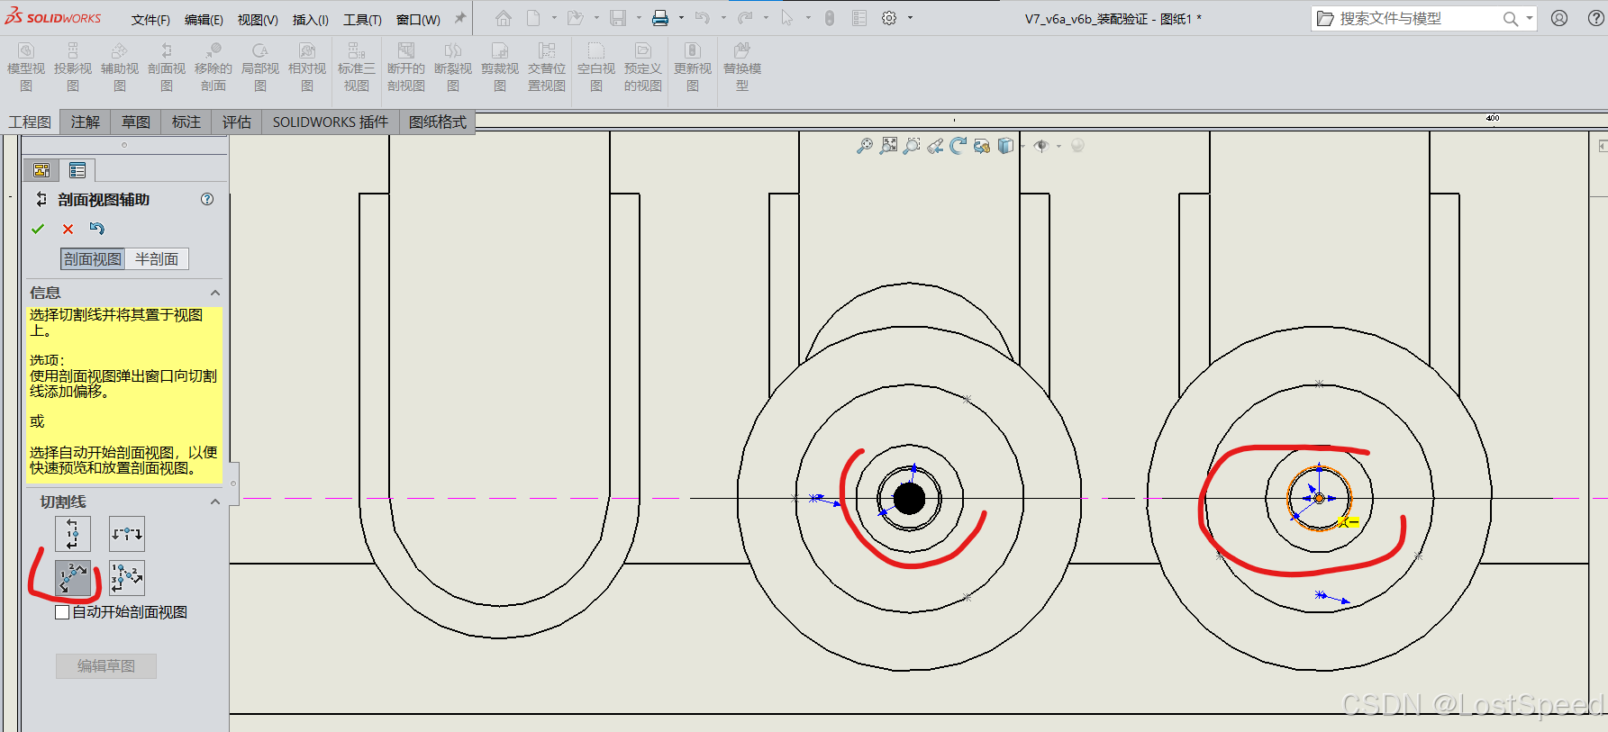
Task: Open the 视图(V) menu
Action: click(258, 20)
